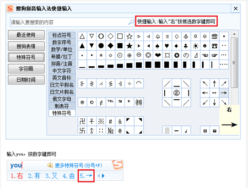Choose the sun with rays symbol
Image resolution: width=248 pixels, height=189 pixels.
[195, 46]
